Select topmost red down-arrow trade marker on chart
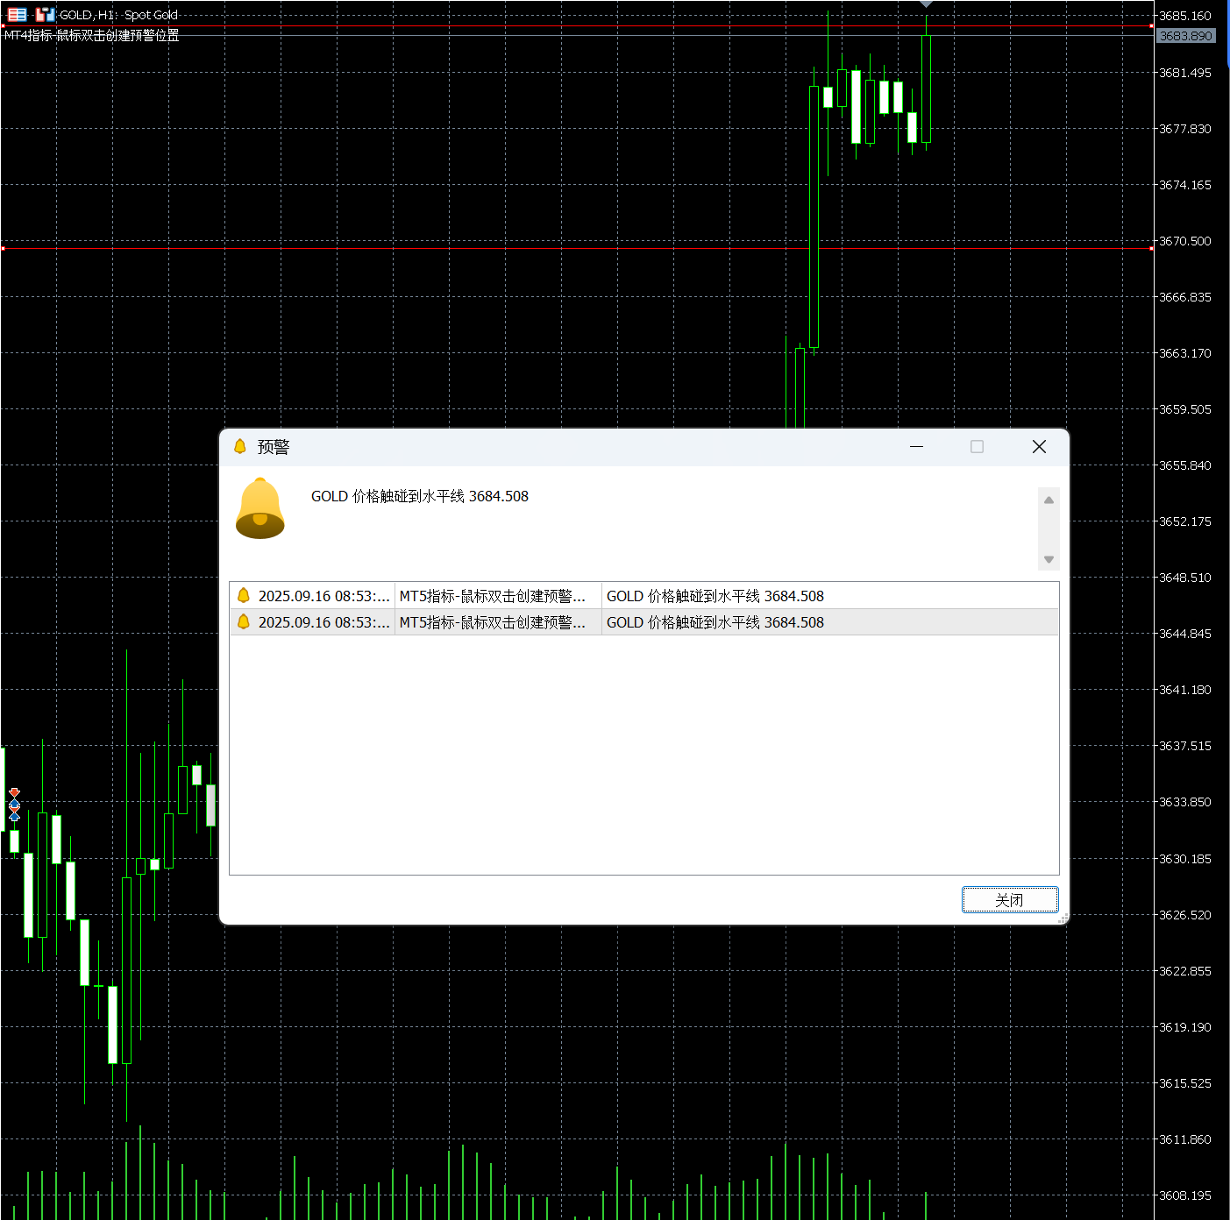This screenshot has width=1230, height=1220. point(14,792)
